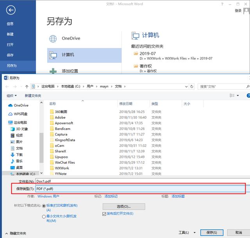Click the 文件名 Doc1.pdf field
Screen dimensions: 250x238
[143, 181]
